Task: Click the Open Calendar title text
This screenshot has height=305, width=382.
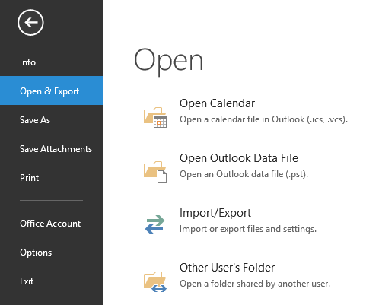Action: [217, 103]
